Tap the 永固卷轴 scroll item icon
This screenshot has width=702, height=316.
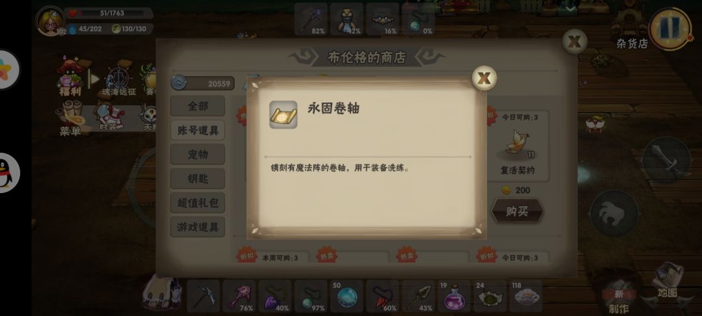click(x=283, y=114)
